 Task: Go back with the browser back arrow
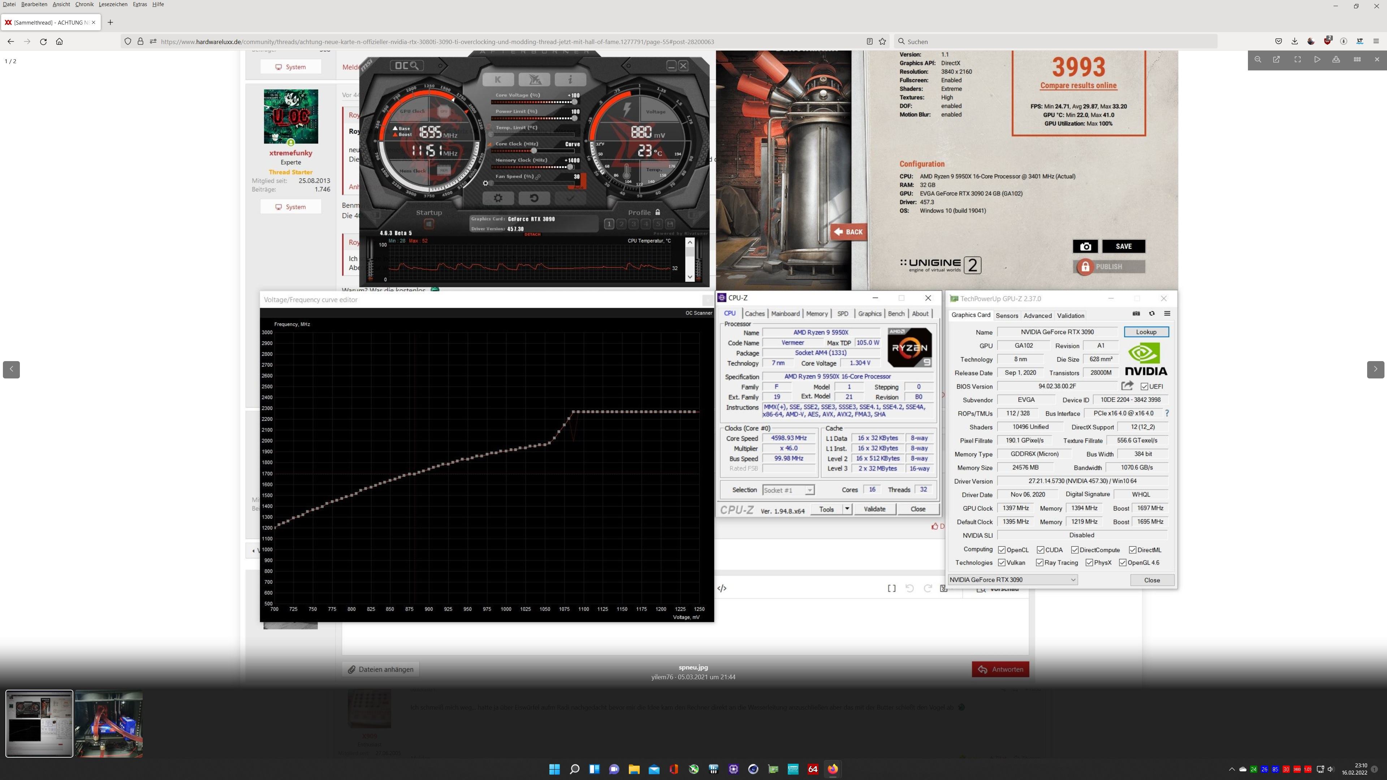(11, 42)
